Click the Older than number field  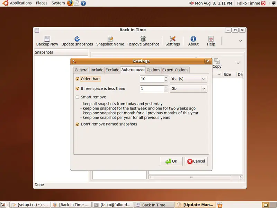(152, 79)
